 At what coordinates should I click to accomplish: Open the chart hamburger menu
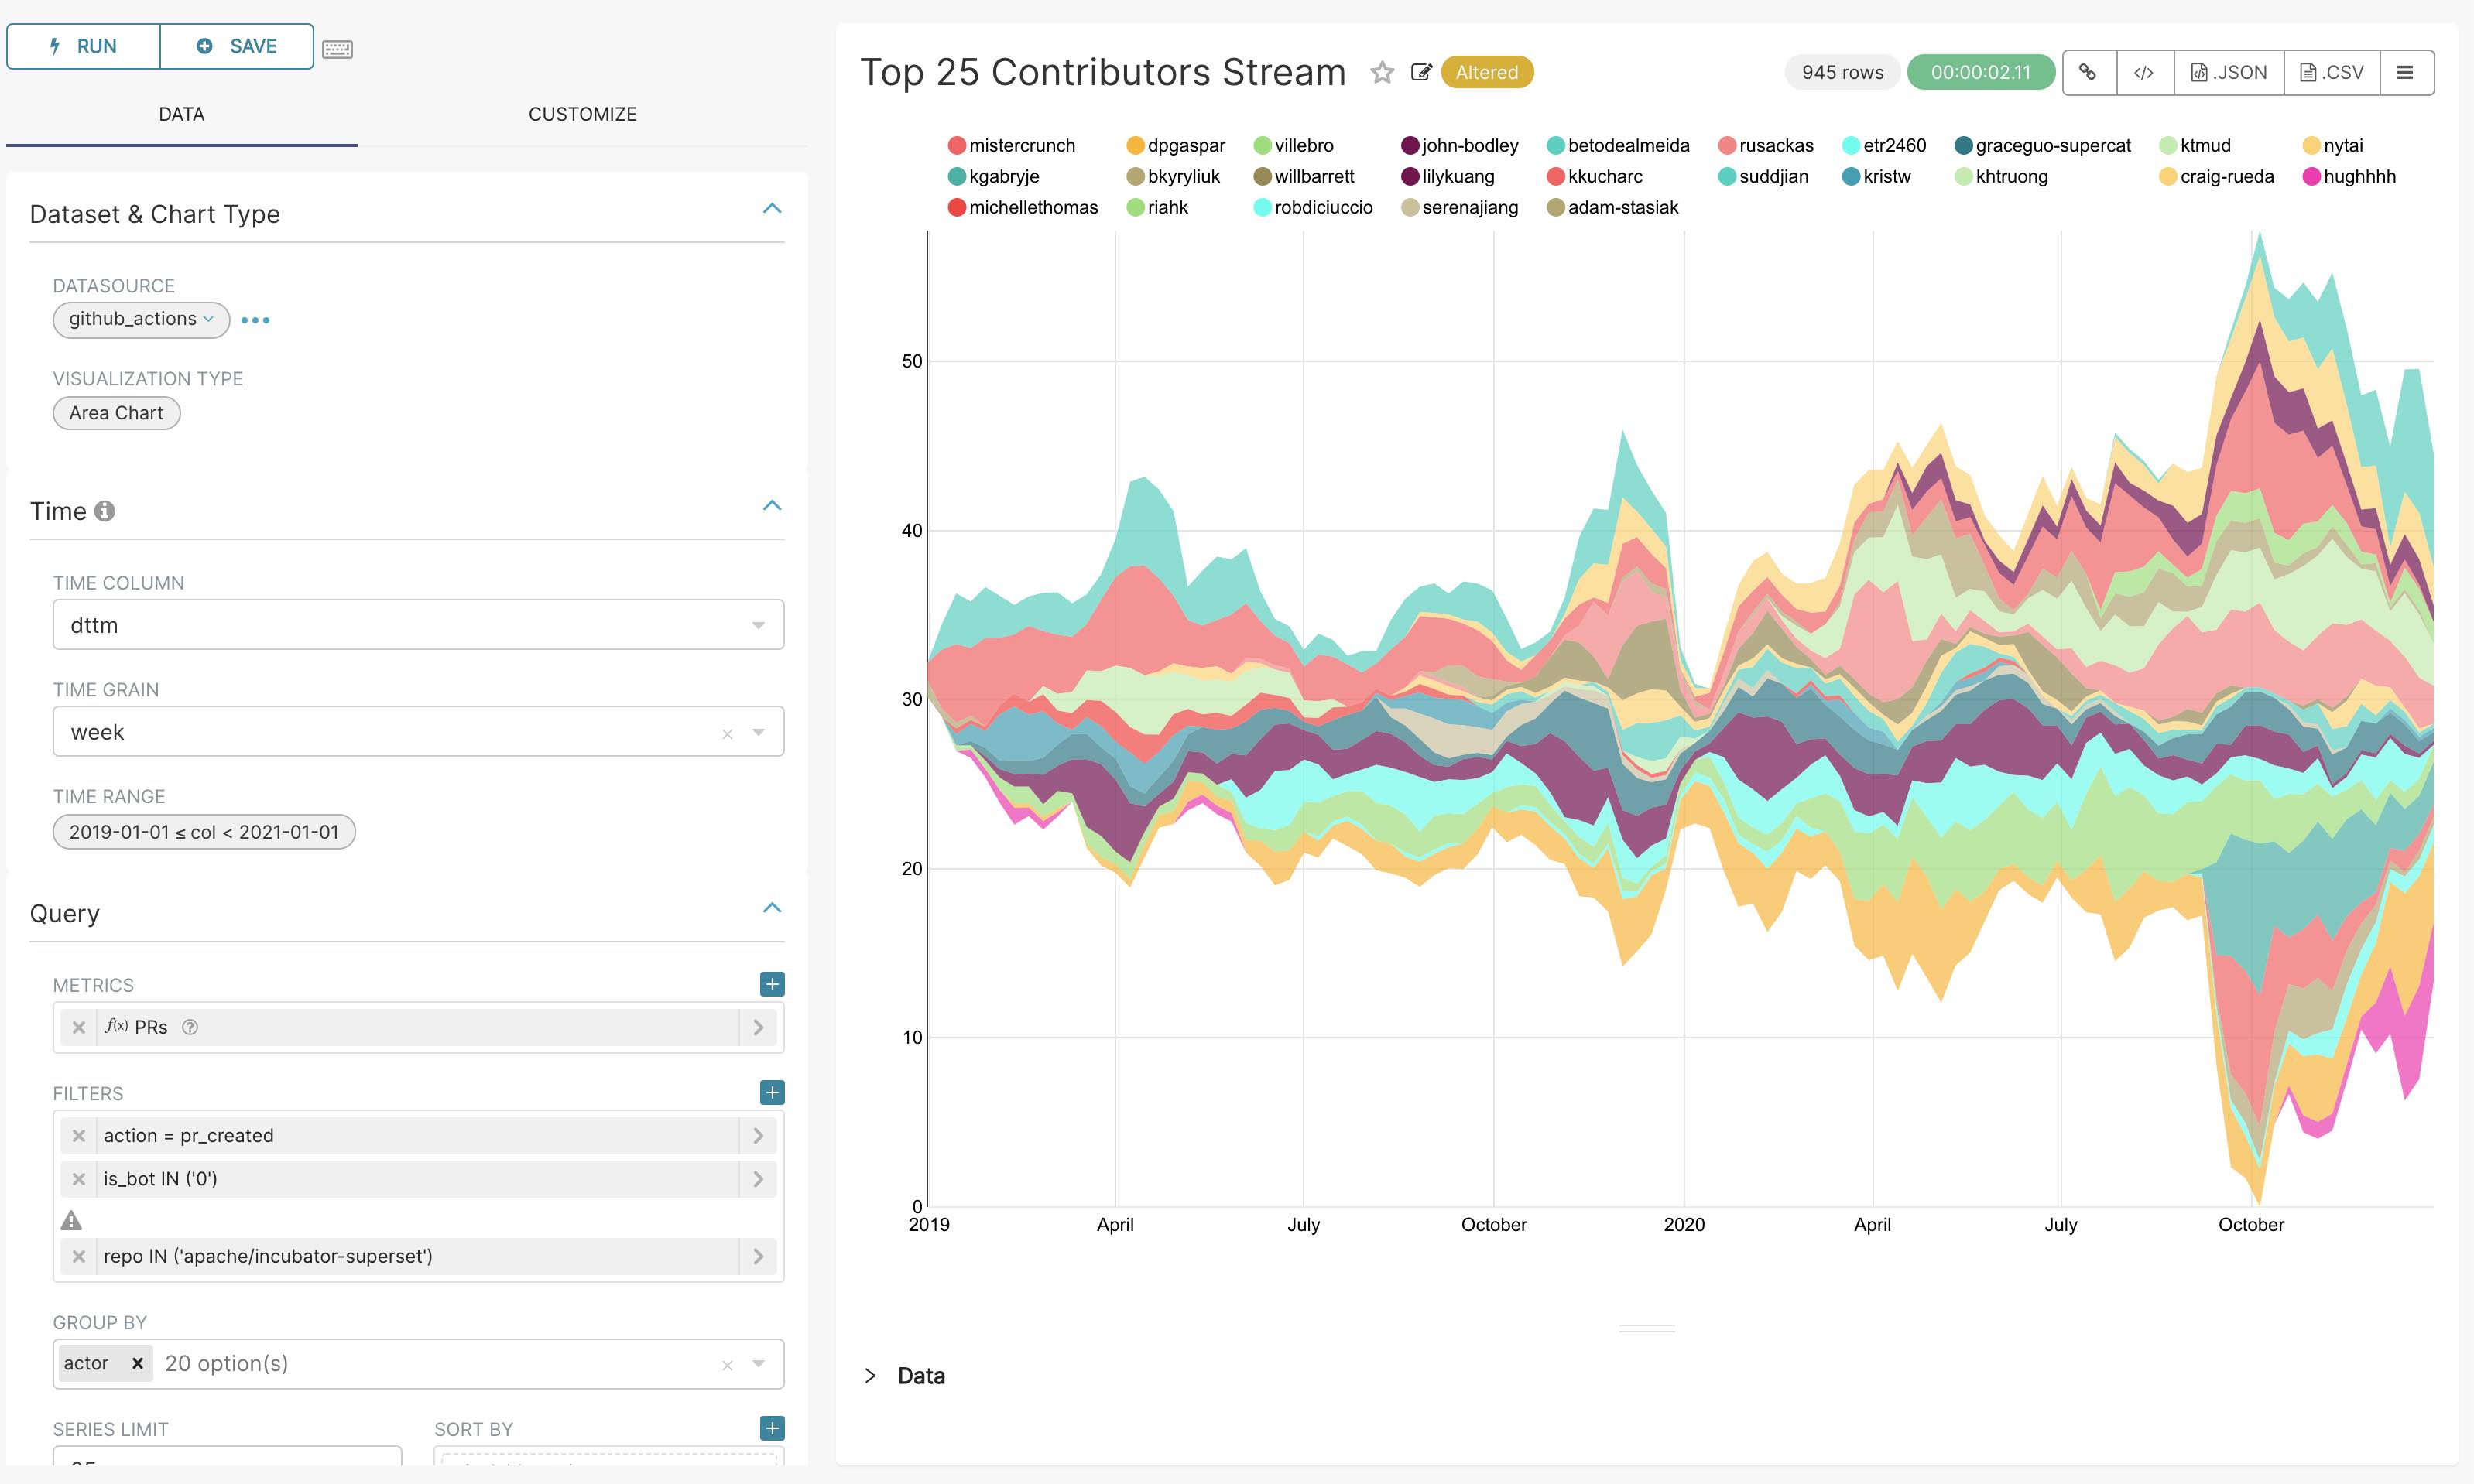[2406, 72]
